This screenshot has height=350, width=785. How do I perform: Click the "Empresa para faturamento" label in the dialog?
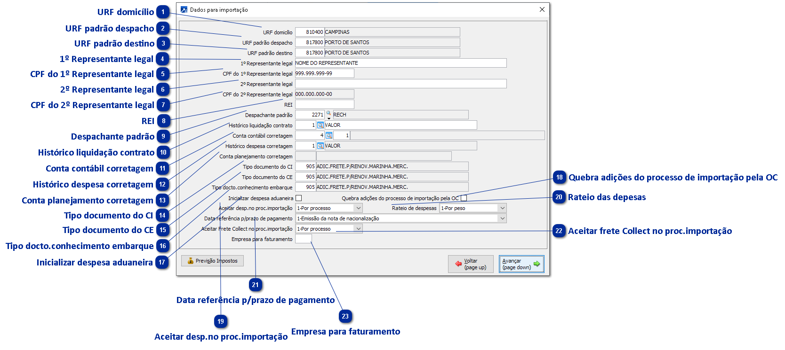pos(262,239)
